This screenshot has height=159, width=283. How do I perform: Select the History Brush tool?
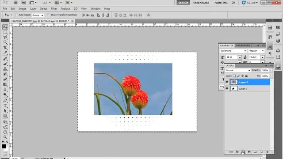(x=5, y=74)
